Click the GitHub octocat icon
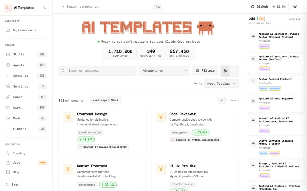 [x=253, y=7]
